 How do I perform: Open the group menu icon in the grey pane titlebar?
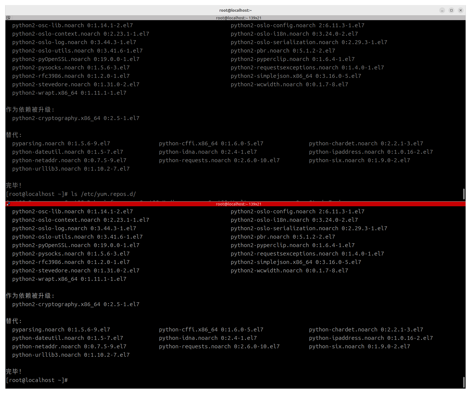coord(8,18)
